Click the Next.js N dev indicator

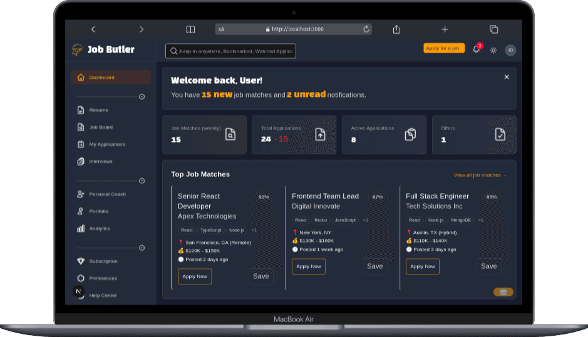tap(78, 291)
